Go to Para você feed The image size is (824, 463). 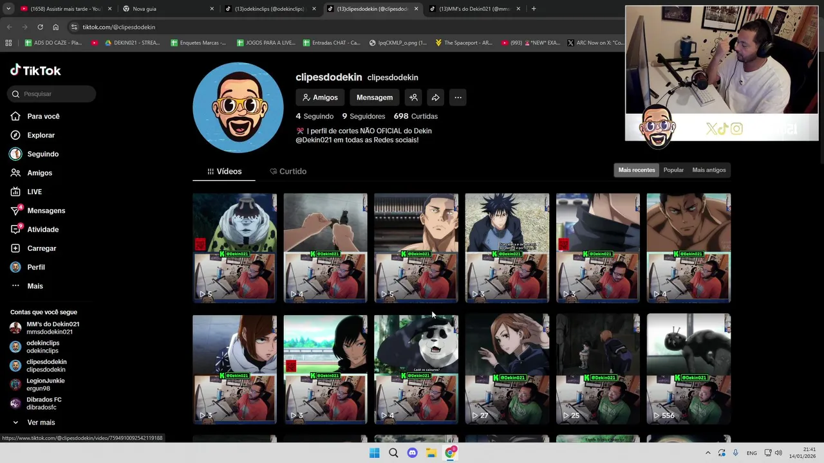(35, 116)
